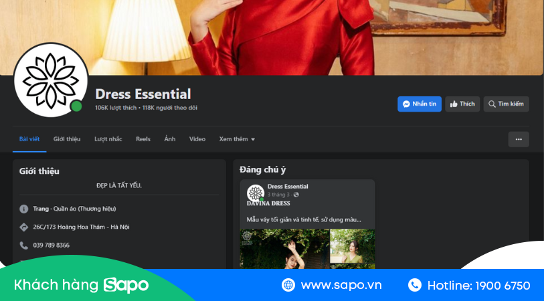The height and width of the screenshot is (301, 544).
Task: Click the 118K người theo dõi count
Action: pyautogui.click(x=170, y=108)
